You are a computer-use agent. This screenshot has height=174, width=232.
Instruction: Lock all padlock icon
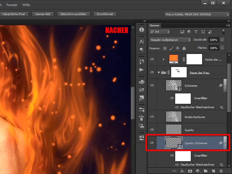tap(184, 48)
